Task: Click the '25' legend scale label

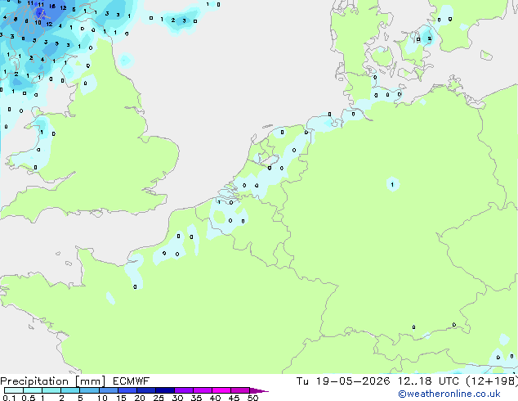Action: pyautogui.click(x=159, y=398)
